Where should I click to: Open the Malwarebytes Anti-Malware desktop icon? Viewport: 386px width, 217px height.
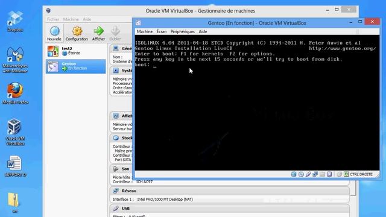[x=15, y=60]
